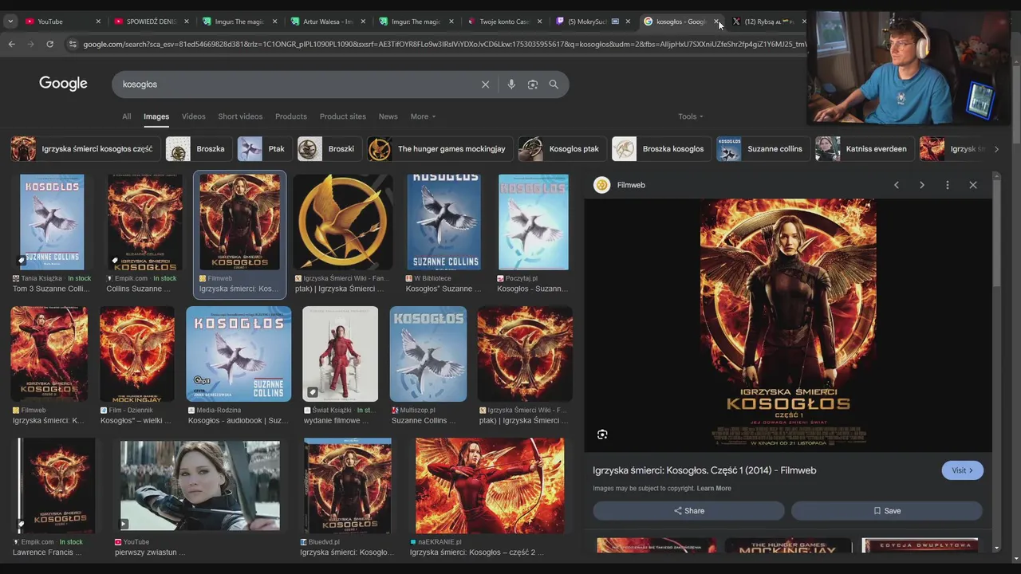The height and width of the screenshot is (574, 1021).
Task: Open Igrzyska śmierci: Kosogłos. Część 1 title link
Action: click(704, 470)
